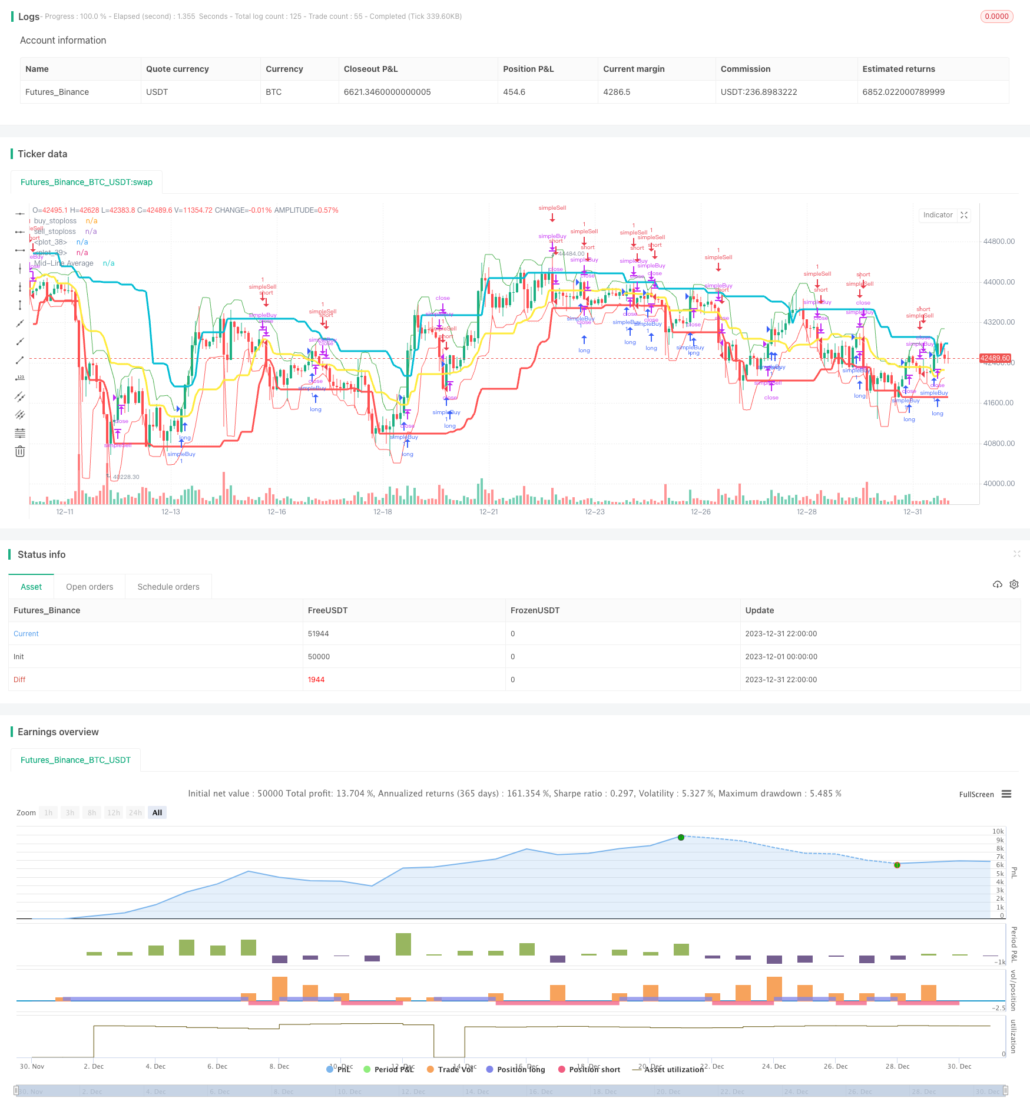Switch to the Schedule orders tab
1030x1114 pixels.
(168, 587)
